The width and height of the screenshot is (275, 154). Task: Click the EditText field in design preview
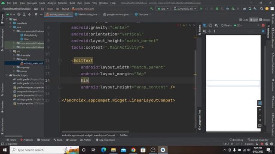pos(233,83)
